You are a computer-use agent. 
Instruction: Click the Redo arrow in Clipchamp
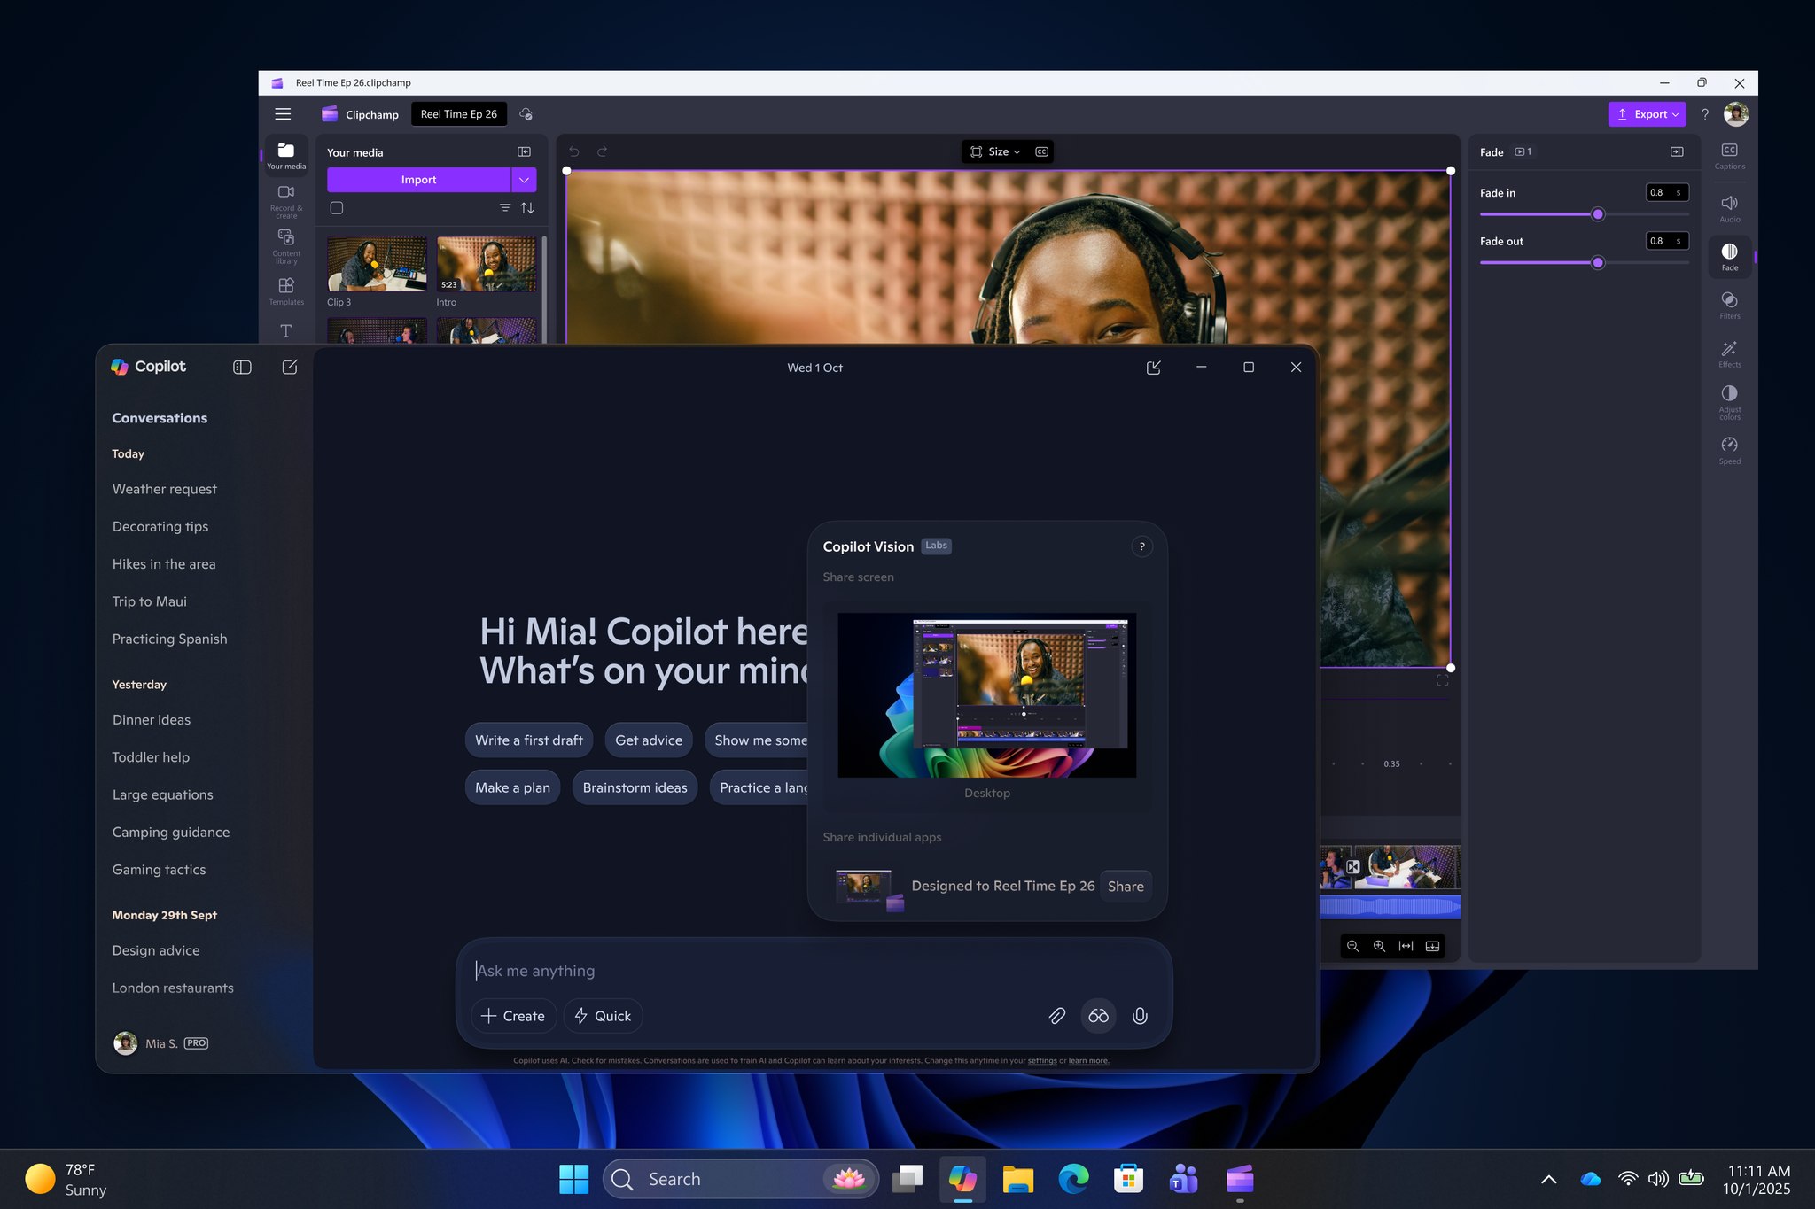pyautogui.click(x=602, y=151)
